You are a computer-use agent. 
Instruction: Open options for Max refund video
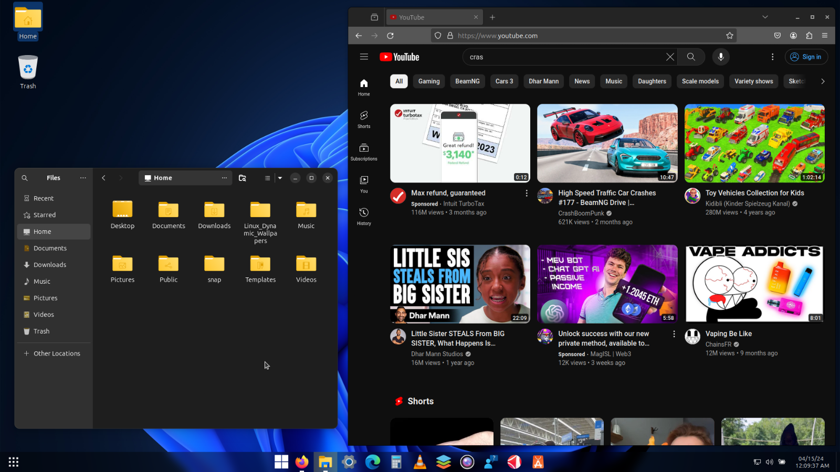pos(527,193)
